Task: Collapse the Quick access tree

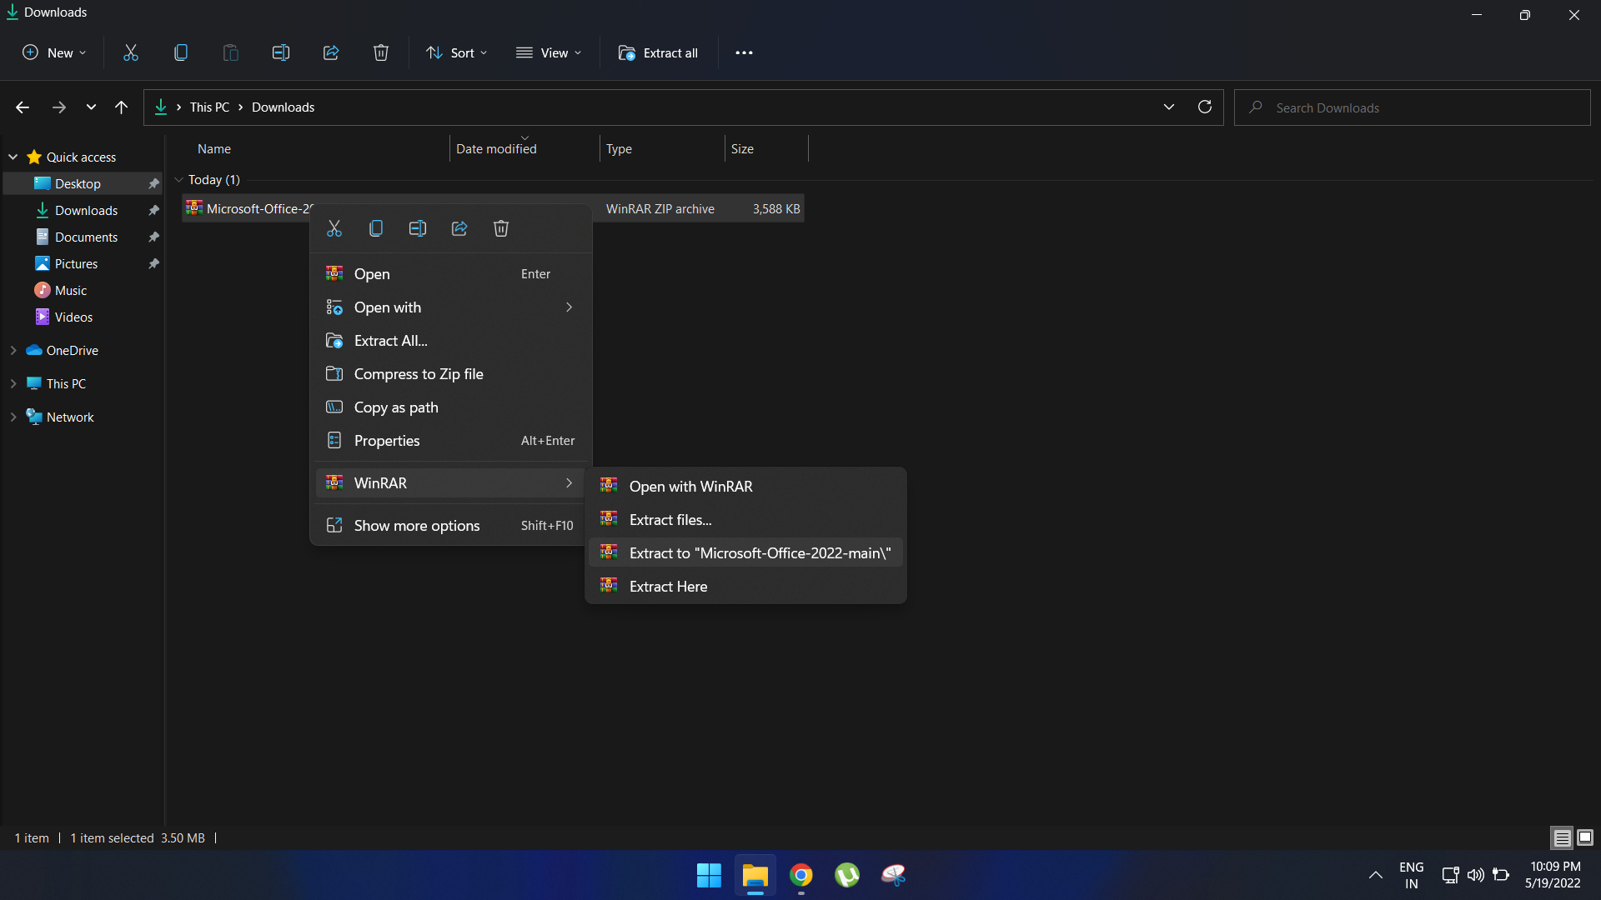Action: point(13,157)
